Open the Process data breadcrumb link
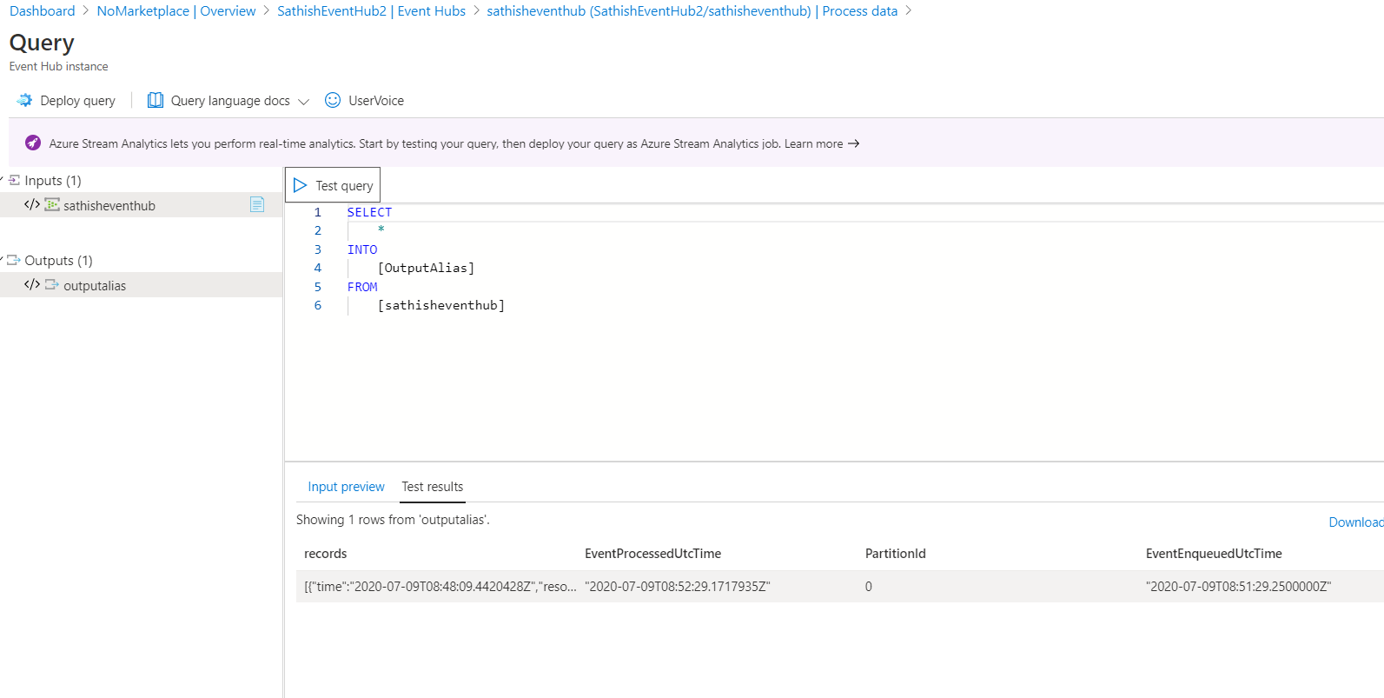Image resolution: width=1384 pixels, height=698 pixels. [x=692, y=11]
